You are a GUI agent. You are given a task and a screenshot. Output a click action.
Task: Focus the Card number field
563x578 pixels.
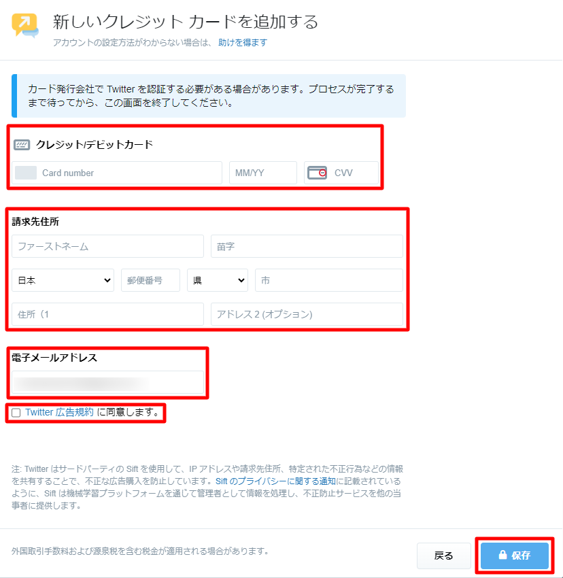point(129,173)
